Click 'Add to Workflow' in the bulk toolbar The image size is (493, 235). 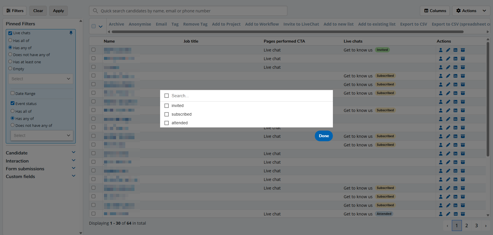(262, 24)
